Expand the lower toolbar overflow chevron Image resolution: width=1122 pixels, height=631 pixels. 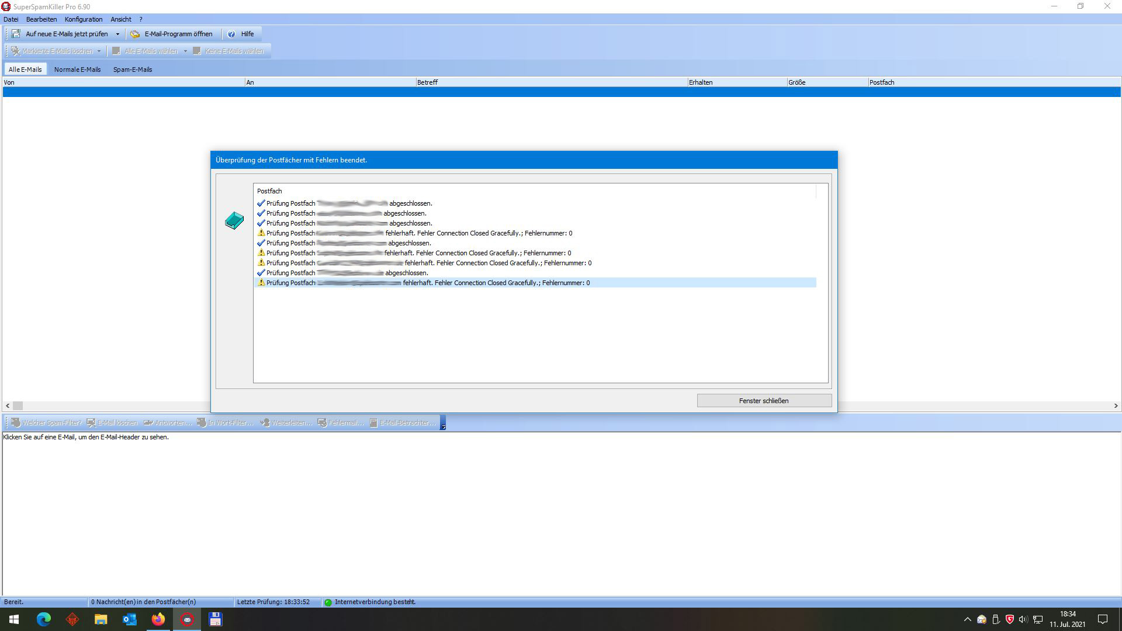(443, 422)
